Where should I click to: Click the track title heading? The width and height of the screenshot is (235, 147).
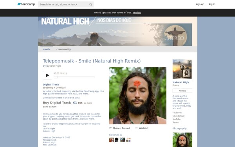pyautogui.click(x=92, y=61)
